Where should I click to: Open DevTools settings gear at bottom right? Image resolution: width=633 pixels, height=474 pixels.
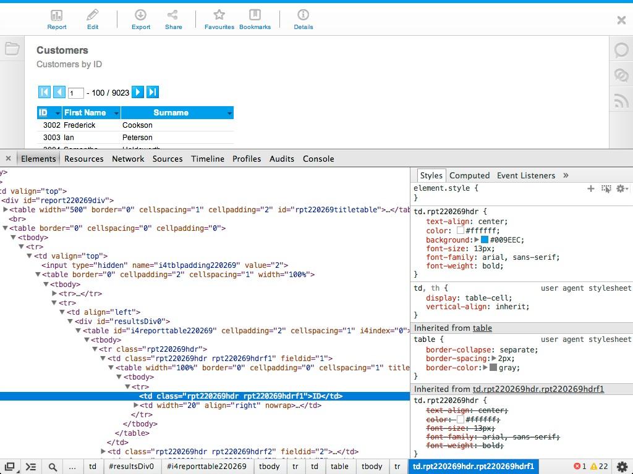pyautogui.click(x=622, y=467)
